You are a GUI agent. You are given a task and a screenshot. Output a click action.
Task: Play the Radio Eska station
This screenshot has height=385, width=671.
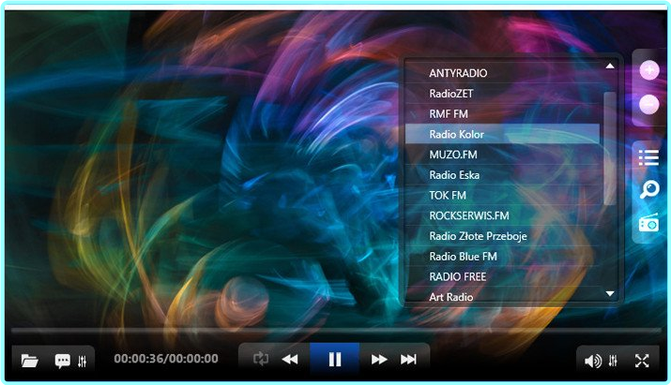coord(455,175)
